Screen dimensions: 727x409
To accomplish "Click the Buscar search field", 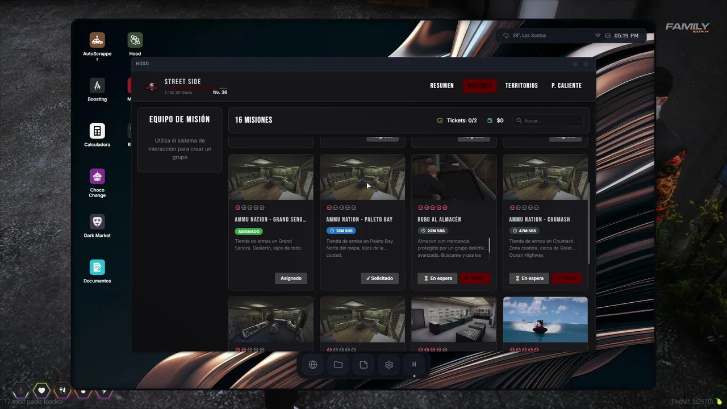I will [549, 120].
